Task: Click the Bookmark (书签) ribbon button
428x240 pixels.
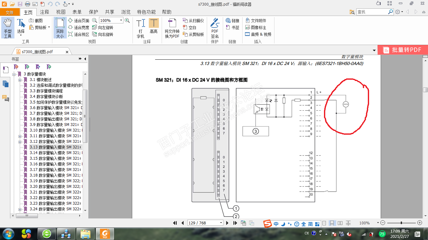Action: point(232,27)
